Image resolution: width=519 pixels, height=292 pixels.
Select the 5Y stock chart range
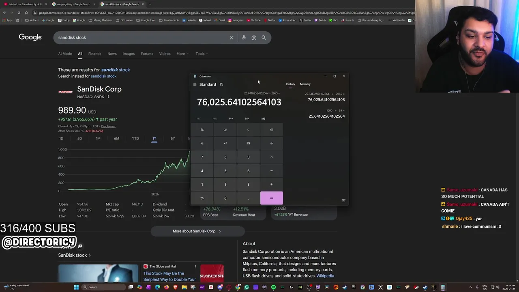173,139
